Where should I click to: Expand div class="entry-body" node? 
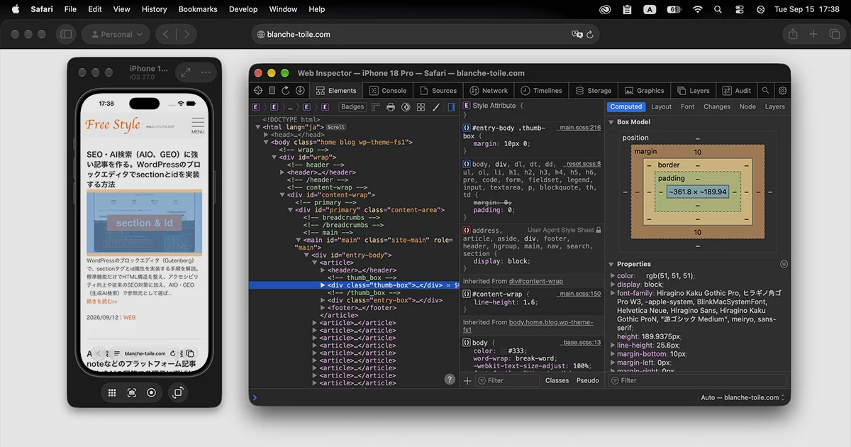[x=323, y=300]
